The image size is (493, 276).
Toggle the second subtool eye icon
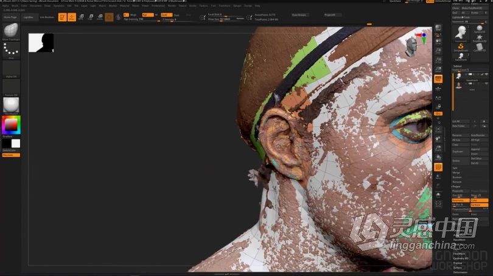[486, 84]
